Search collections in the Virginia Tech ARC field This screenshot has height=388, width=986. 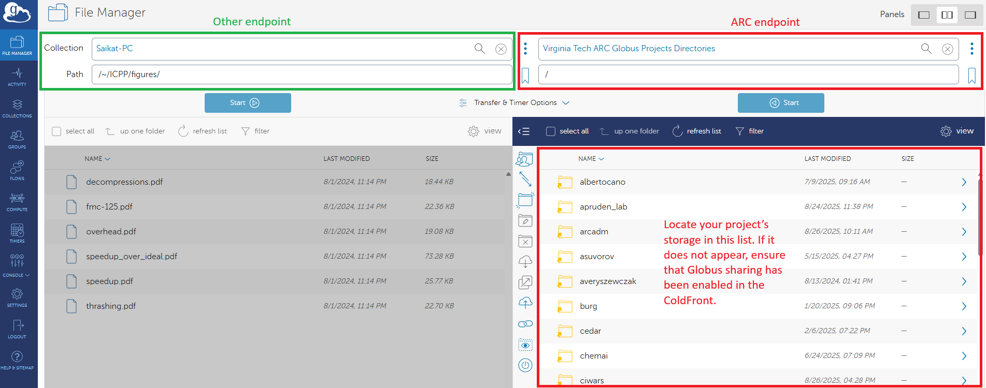(926, 49)
